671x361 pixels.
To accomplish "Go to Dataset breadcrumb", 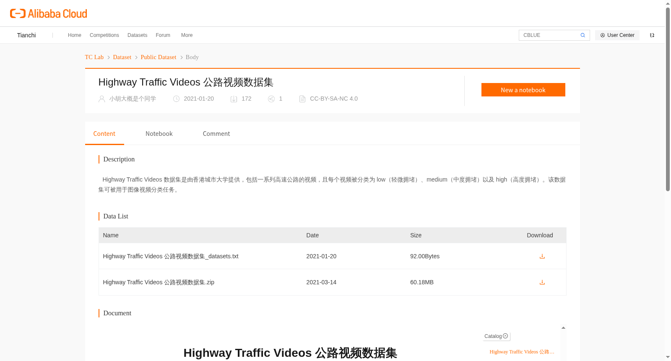I will [x=122, y=57].
